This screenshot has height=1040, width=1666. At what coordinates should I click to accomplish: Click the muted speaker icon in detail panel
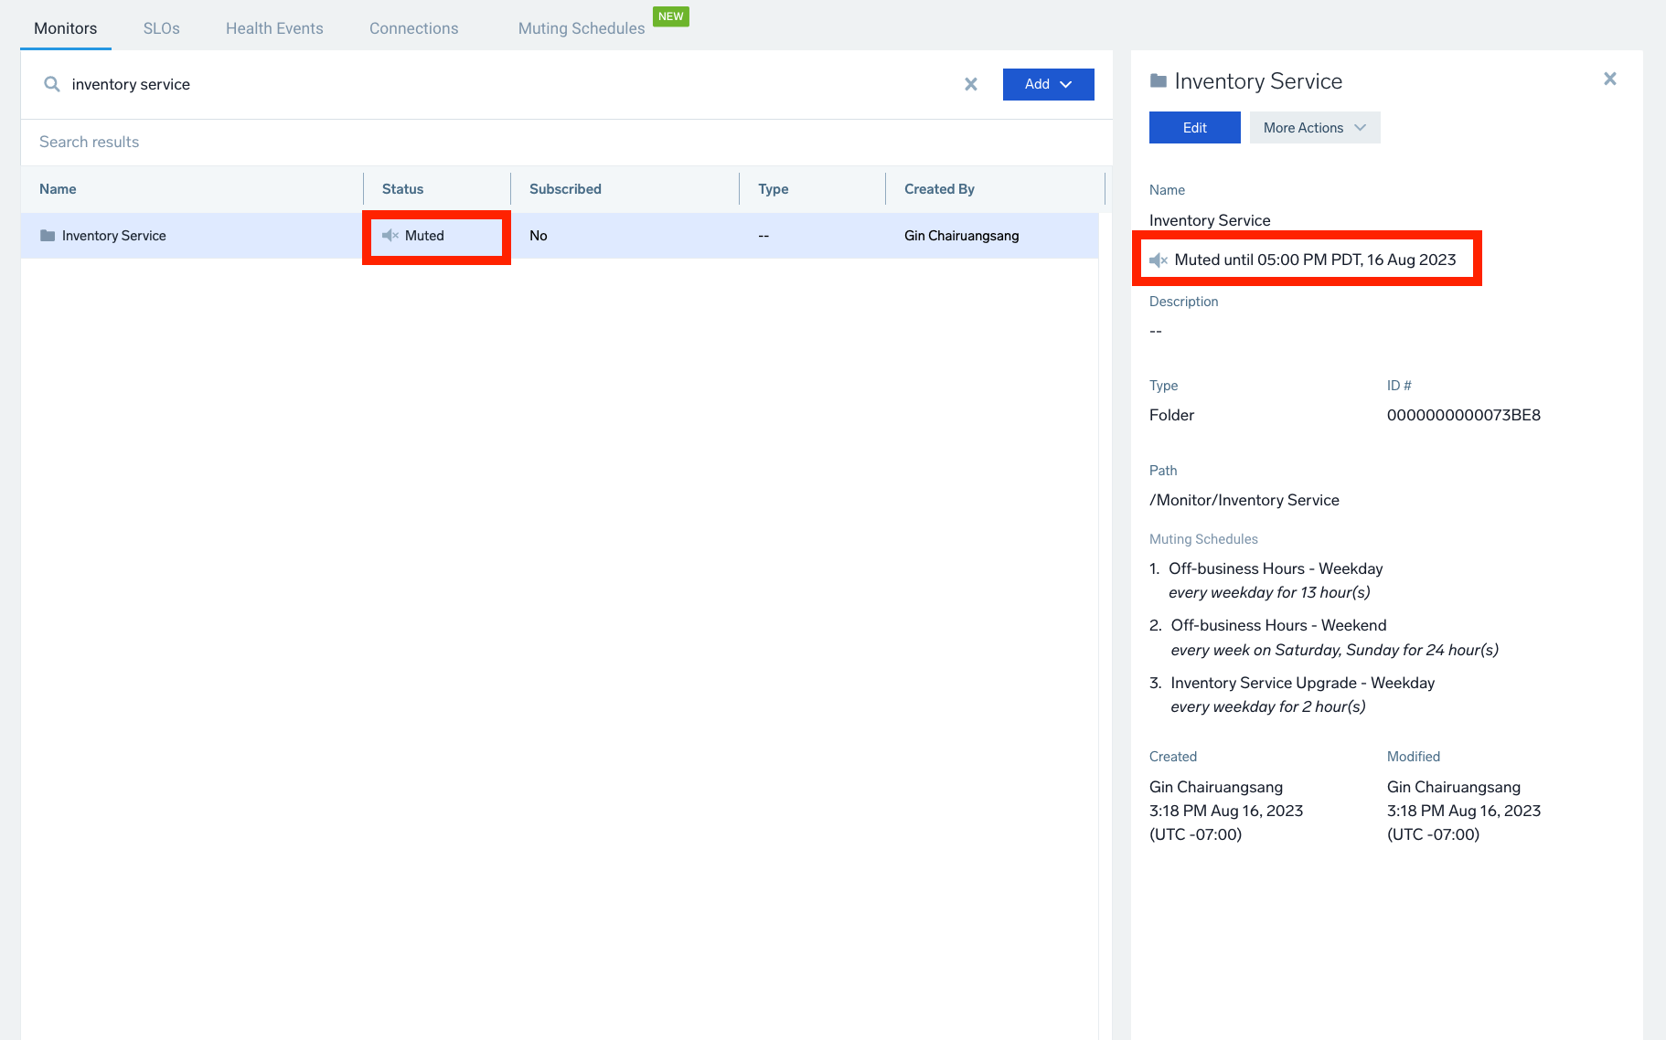[1159, 260]
